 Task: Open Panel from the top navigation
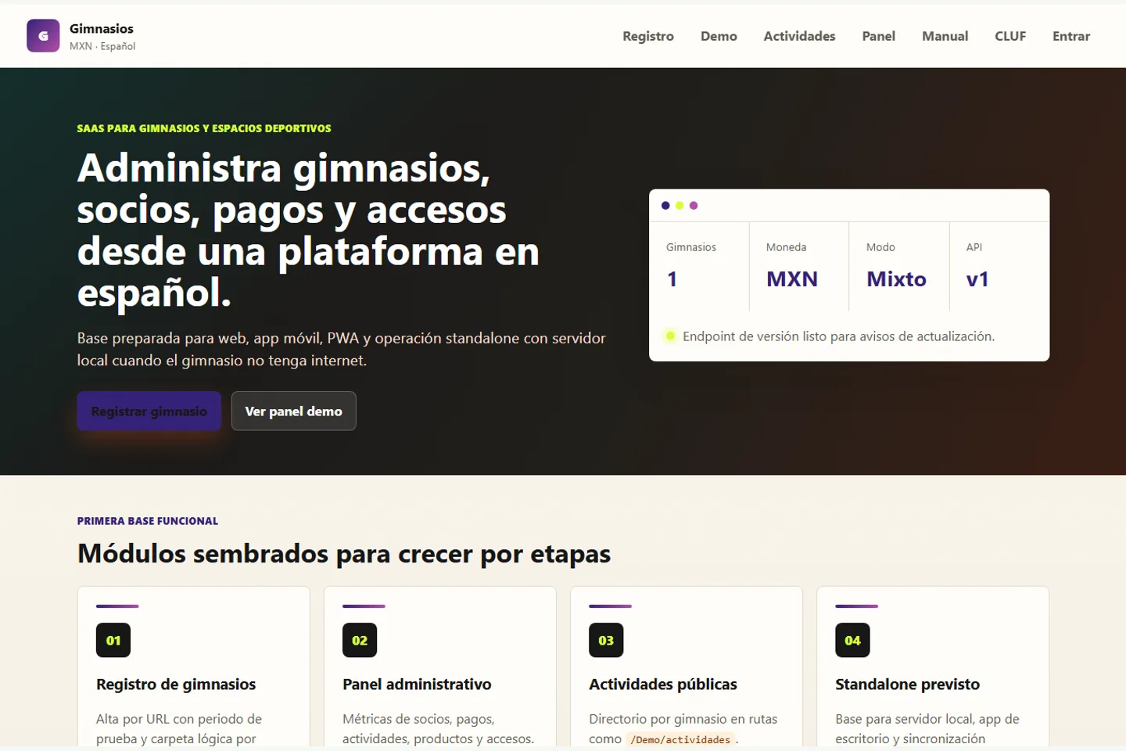878,36
